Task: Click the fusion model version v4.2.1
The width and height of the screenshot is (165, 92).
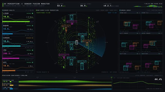Action: pos(107,6)
